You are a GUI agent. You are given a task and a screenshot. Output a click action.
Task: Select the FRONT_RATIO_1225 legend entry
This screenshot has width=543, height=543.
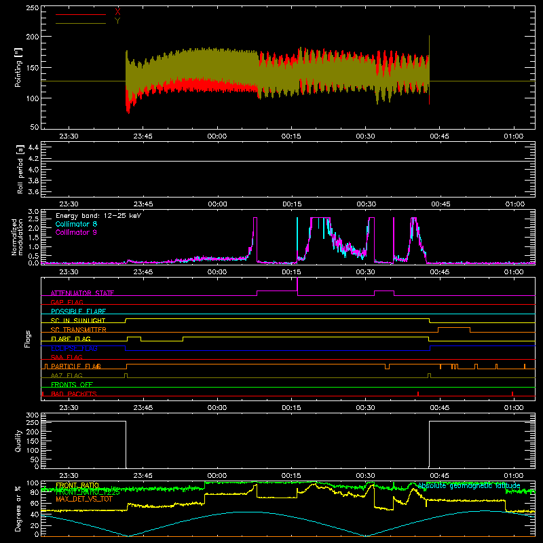click(x=88, y=492)
